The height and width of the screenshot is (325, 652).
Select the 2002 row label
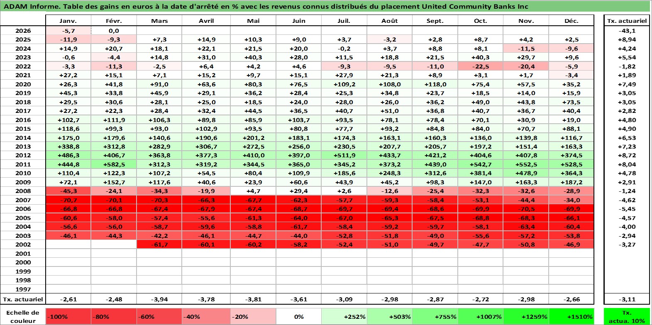point(23,244)
